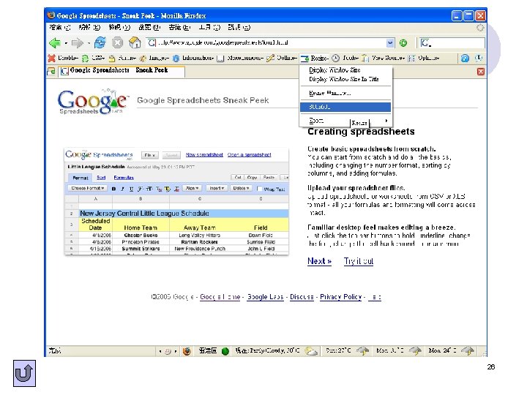
Task: Open the Forward button history dropdown arrow
Action: (x=89, y=43)
